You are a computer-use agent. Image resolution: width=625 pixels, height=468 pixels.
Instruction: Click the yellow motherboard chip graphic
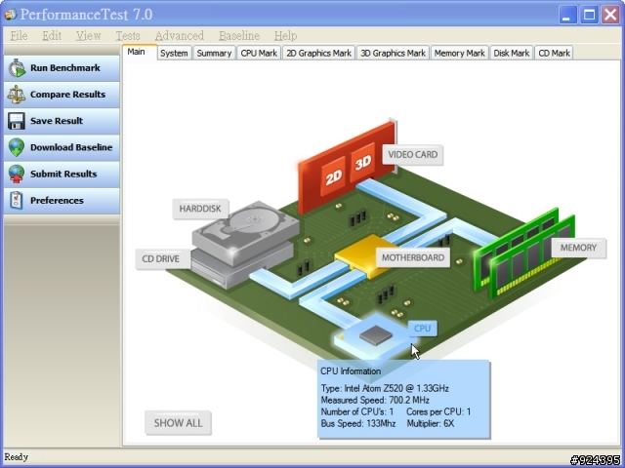pyautogui.click(x=358, y=254)
